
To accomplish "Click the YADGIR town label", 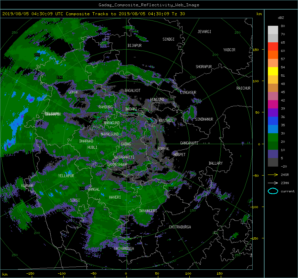I will click(x=229, y=50).
